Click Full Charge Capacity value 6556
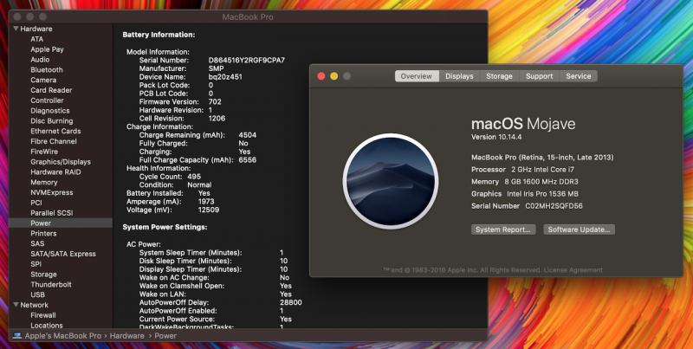The width and height of the screenshot is (693, 349). click(x=248, y=160)
